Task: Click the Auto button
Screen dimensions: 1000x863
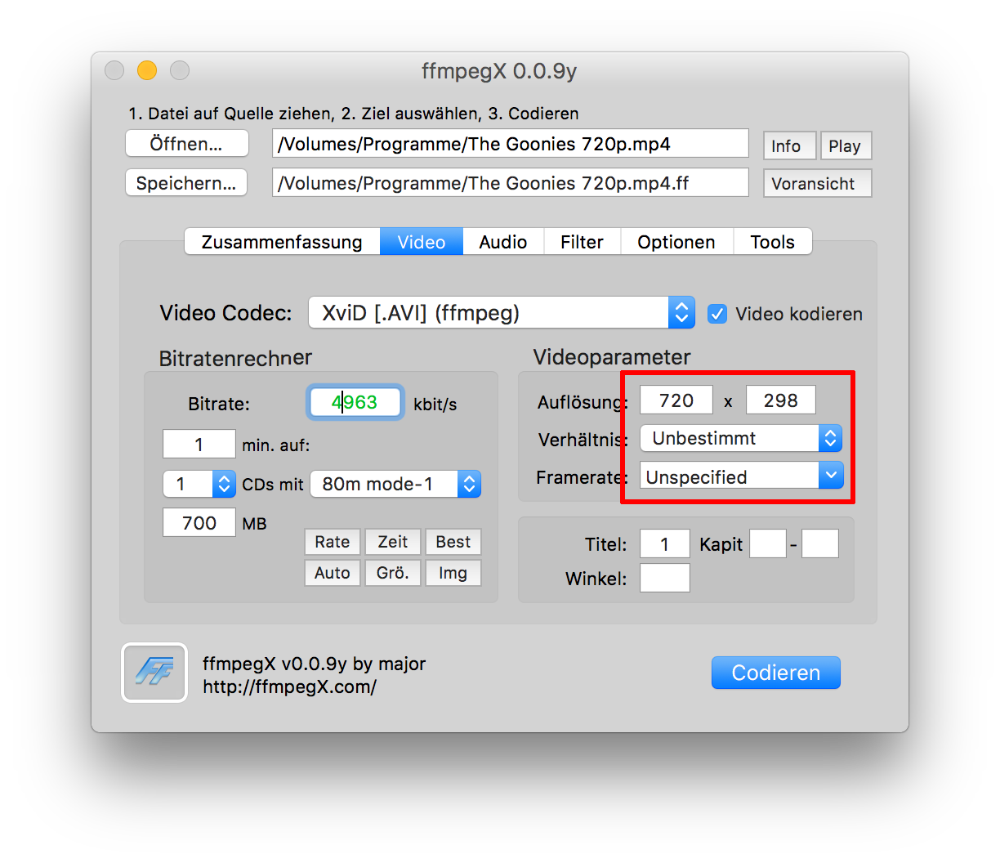Action: pyautogui.click(x=333, y=573)
